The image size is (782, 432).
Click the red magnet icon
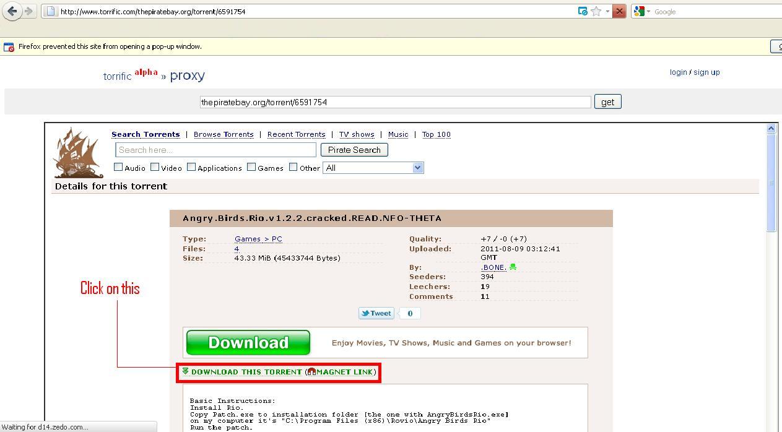coord(311,372)
